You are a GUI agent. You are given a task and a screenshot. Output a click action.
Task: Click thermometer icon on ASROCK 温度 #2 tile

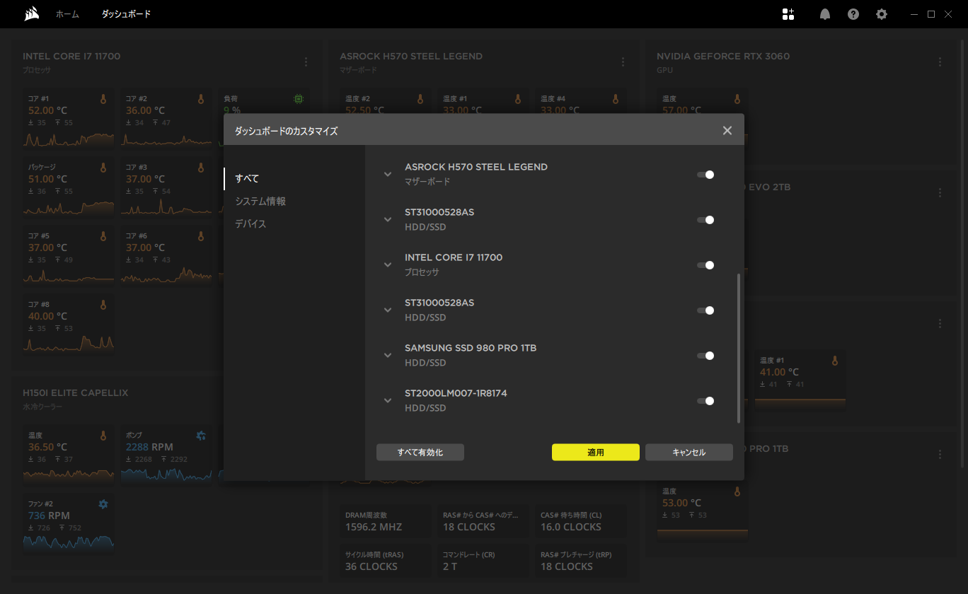click(x=420, y=99)
